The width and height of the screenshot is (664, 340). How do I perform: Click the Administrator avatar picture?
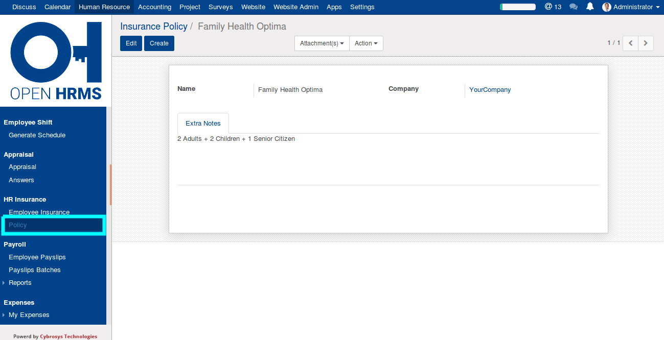click(607, 7)
